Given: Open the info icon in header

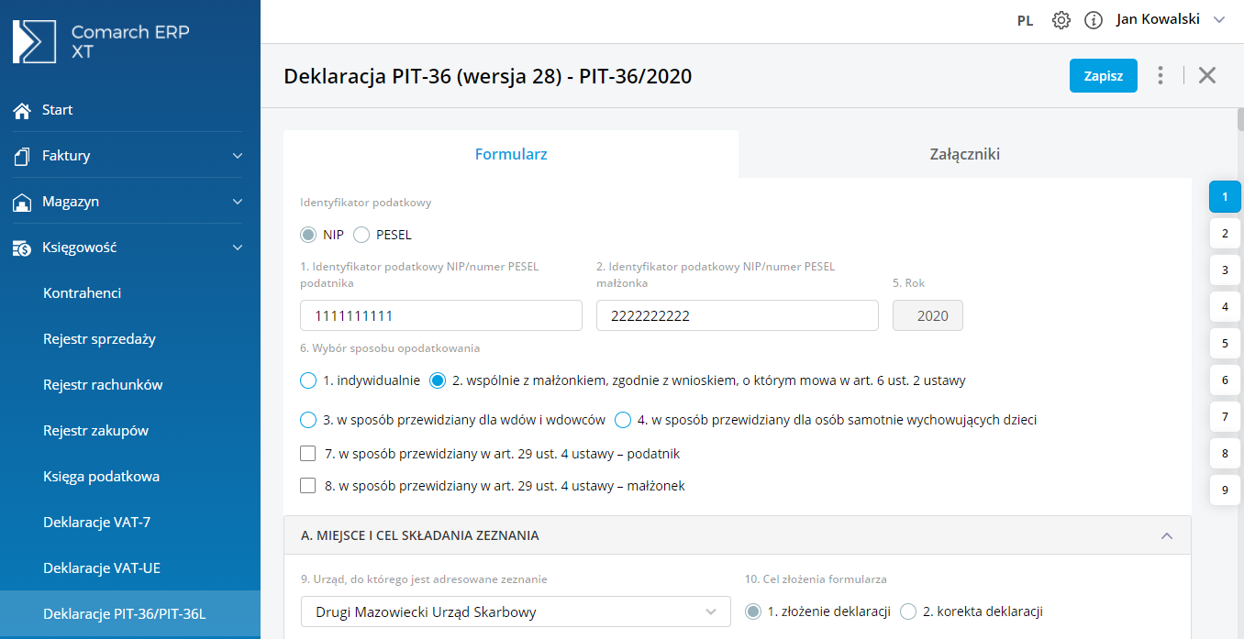Looking at the screenshot, I should click(1093, 20).
